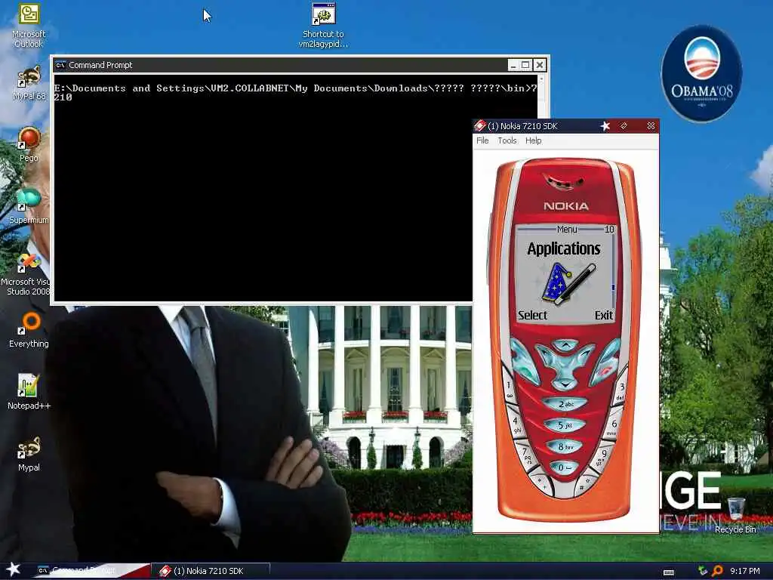Viewport: 773px width, 580px height.
Task: Open the Tools menu in Nokia SDK
Action: coord(507,140)
